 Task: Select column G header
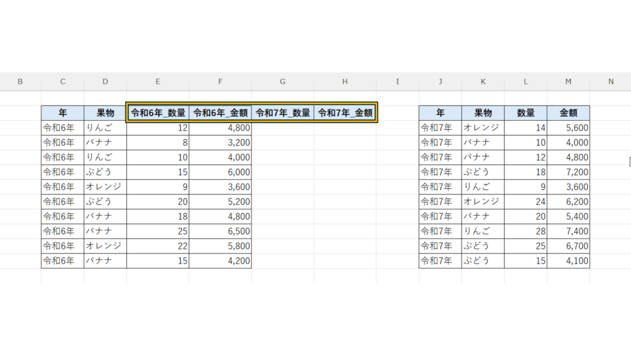click(282, 81)
